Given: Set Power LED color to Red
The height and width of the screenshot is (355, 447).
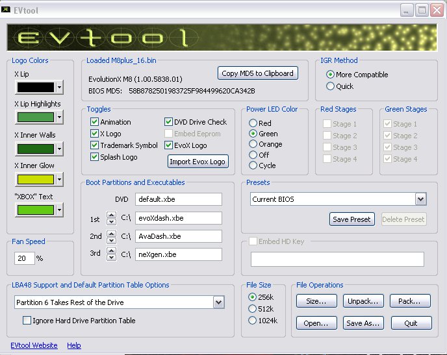Looking at the screenshot, I should (253, 123).
